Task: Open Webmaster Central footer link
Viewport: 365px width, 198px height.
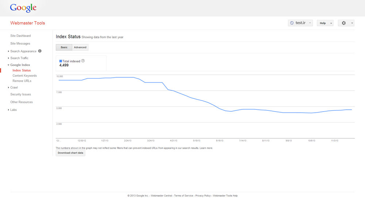Action: coord(161,196)
